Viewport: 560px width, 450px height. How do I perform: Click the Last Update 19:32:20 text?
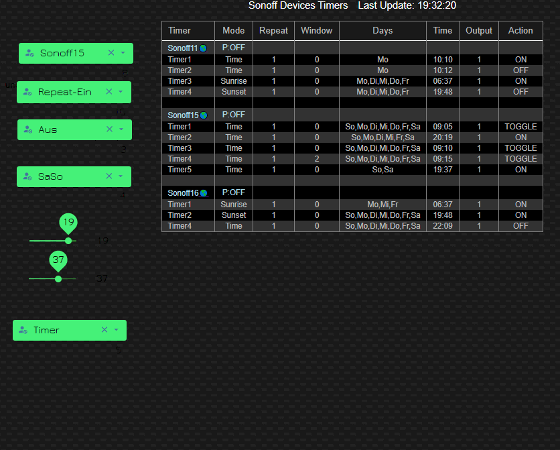(407, 5)
